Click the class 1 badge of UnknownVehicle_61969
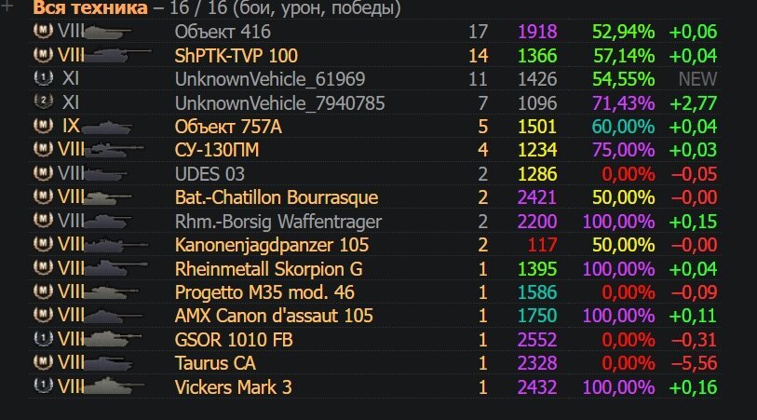Screen dimensions: 757x420 43,77
